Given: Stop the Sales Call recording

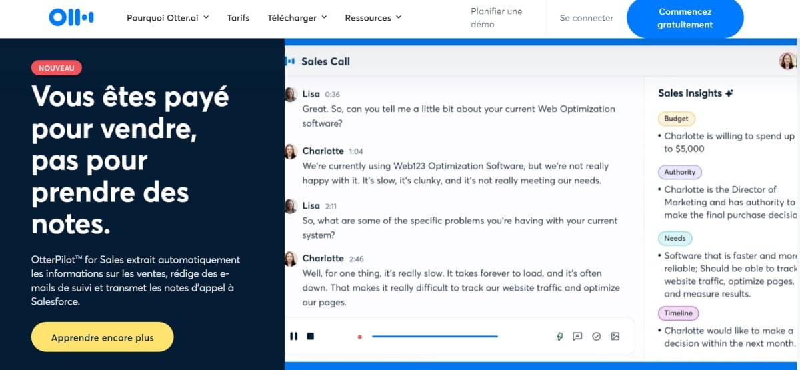Looking at the screenshot, I should pos(311,336).
